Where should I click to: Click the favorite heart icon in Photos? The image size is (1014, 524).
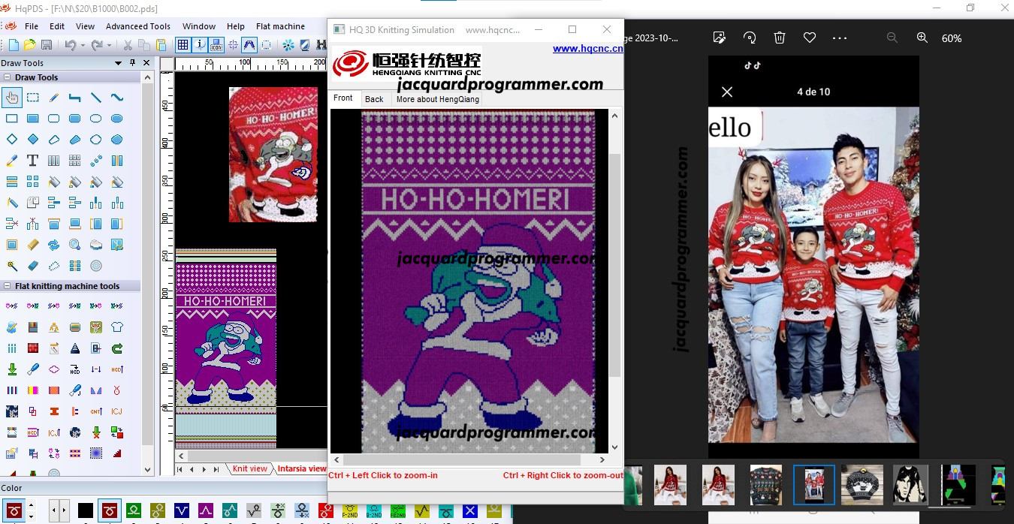coord(810,38)
